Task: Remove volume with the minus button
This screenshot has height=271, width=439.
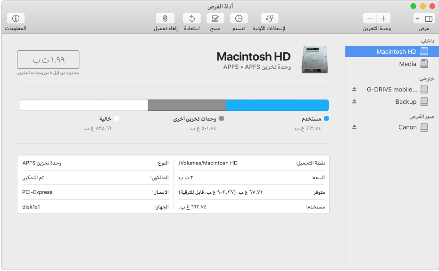Action: click(x=370, y=18)
